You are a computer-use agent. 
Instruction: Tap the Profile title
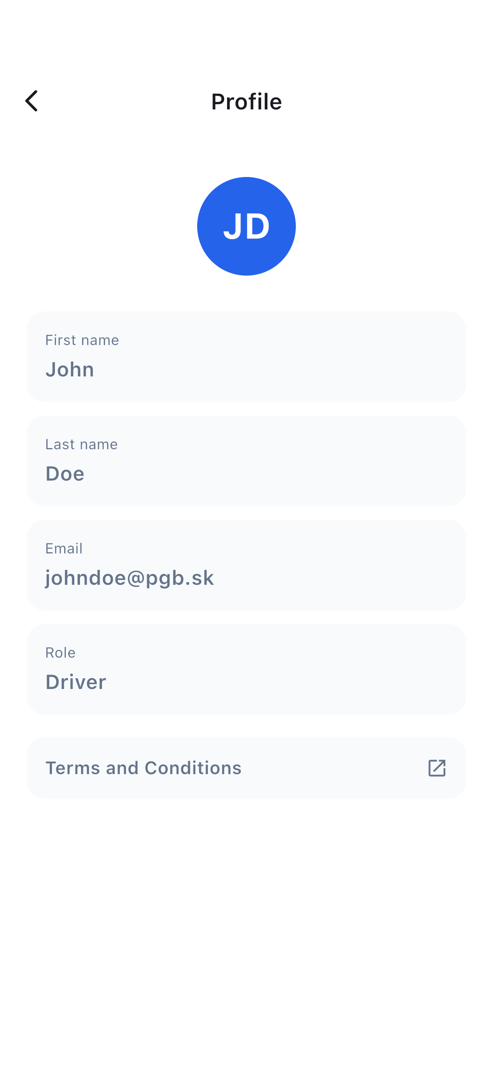click(246, 102)
